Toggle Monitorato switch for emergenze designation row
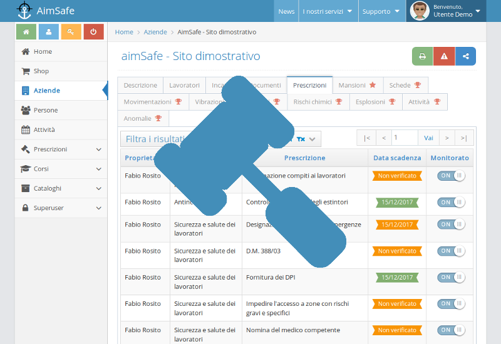501x344 pixels. point(451,225)
